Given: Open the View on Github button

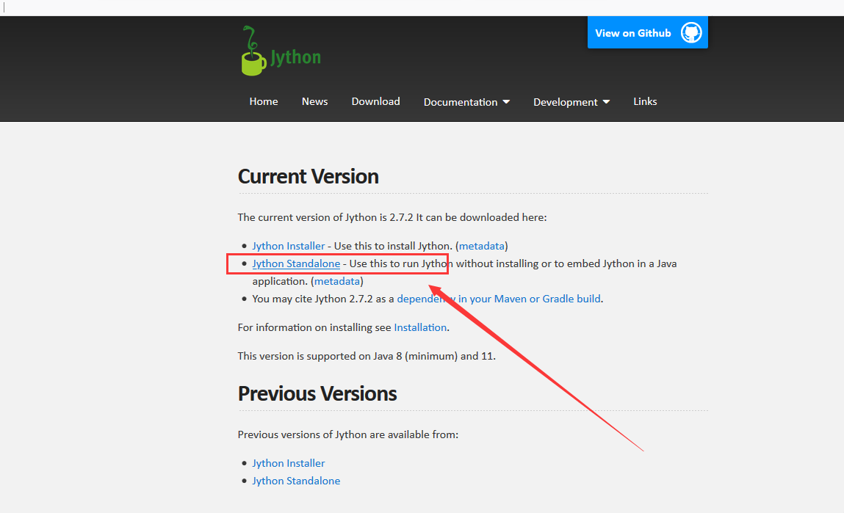Looking at the screenshot, I should pos(648,33).
